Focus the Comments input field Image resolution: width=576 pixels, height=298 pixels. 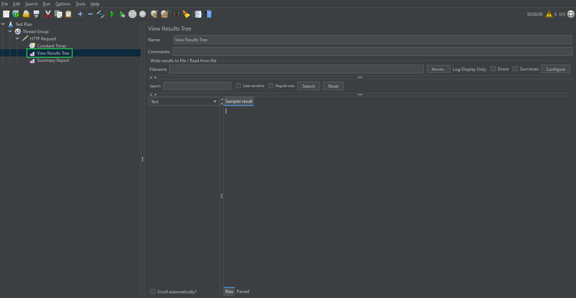[373, 51]
